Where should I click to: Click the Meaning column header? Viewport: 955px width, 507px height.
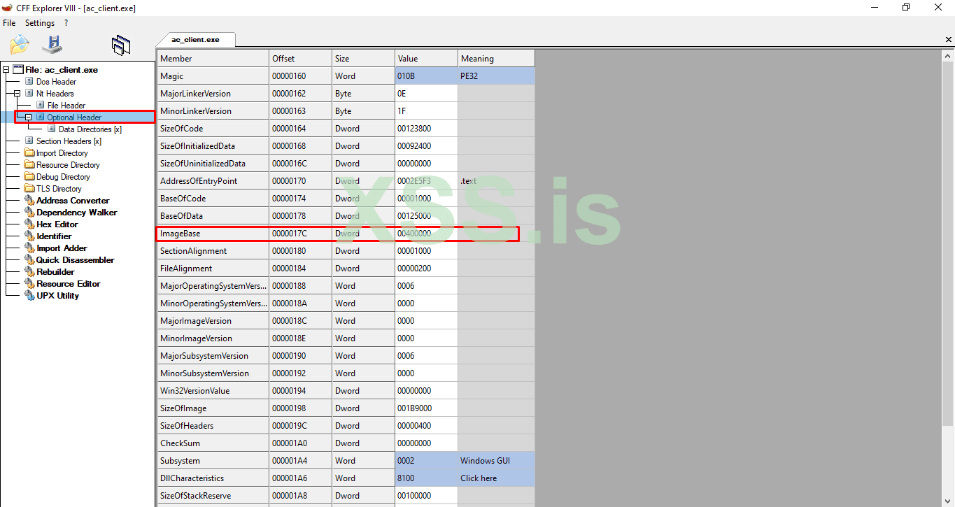click(497, 59)
